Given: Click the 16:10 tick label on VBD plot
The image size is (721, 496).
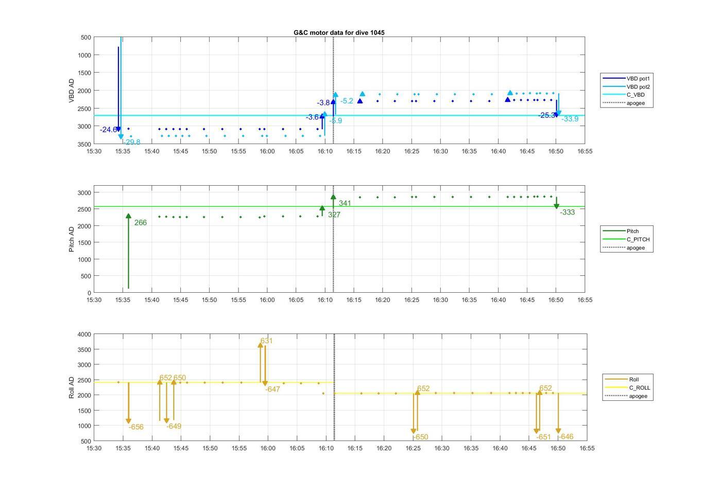Looking at the screenshot, I should point(324,151).
